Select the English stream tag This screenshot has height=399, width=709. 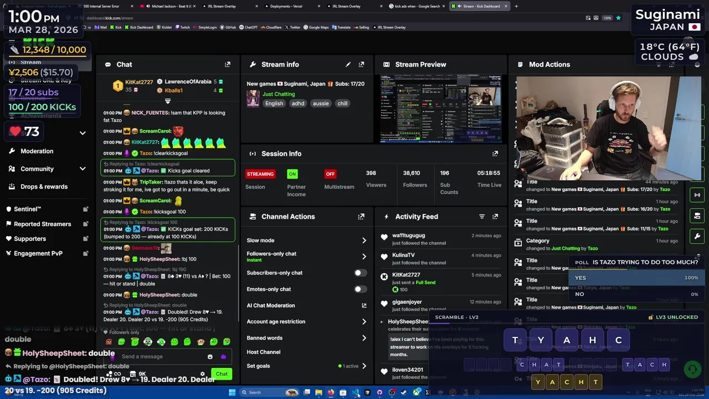click(274, 104)
